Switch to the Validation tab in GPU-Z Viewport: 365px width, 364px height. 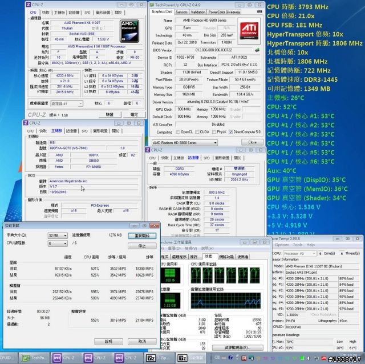pyautogui.click(x=198, y=12)
